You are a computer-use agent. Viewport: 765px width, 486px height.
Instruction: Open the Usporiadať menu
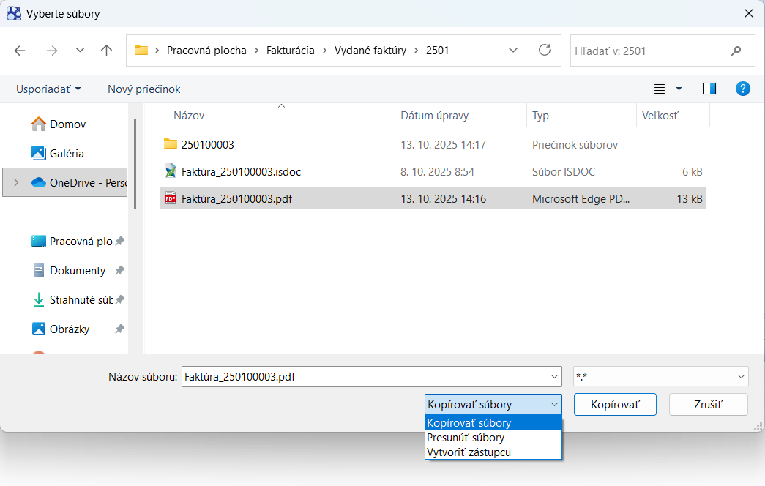[x=48, y=89]
